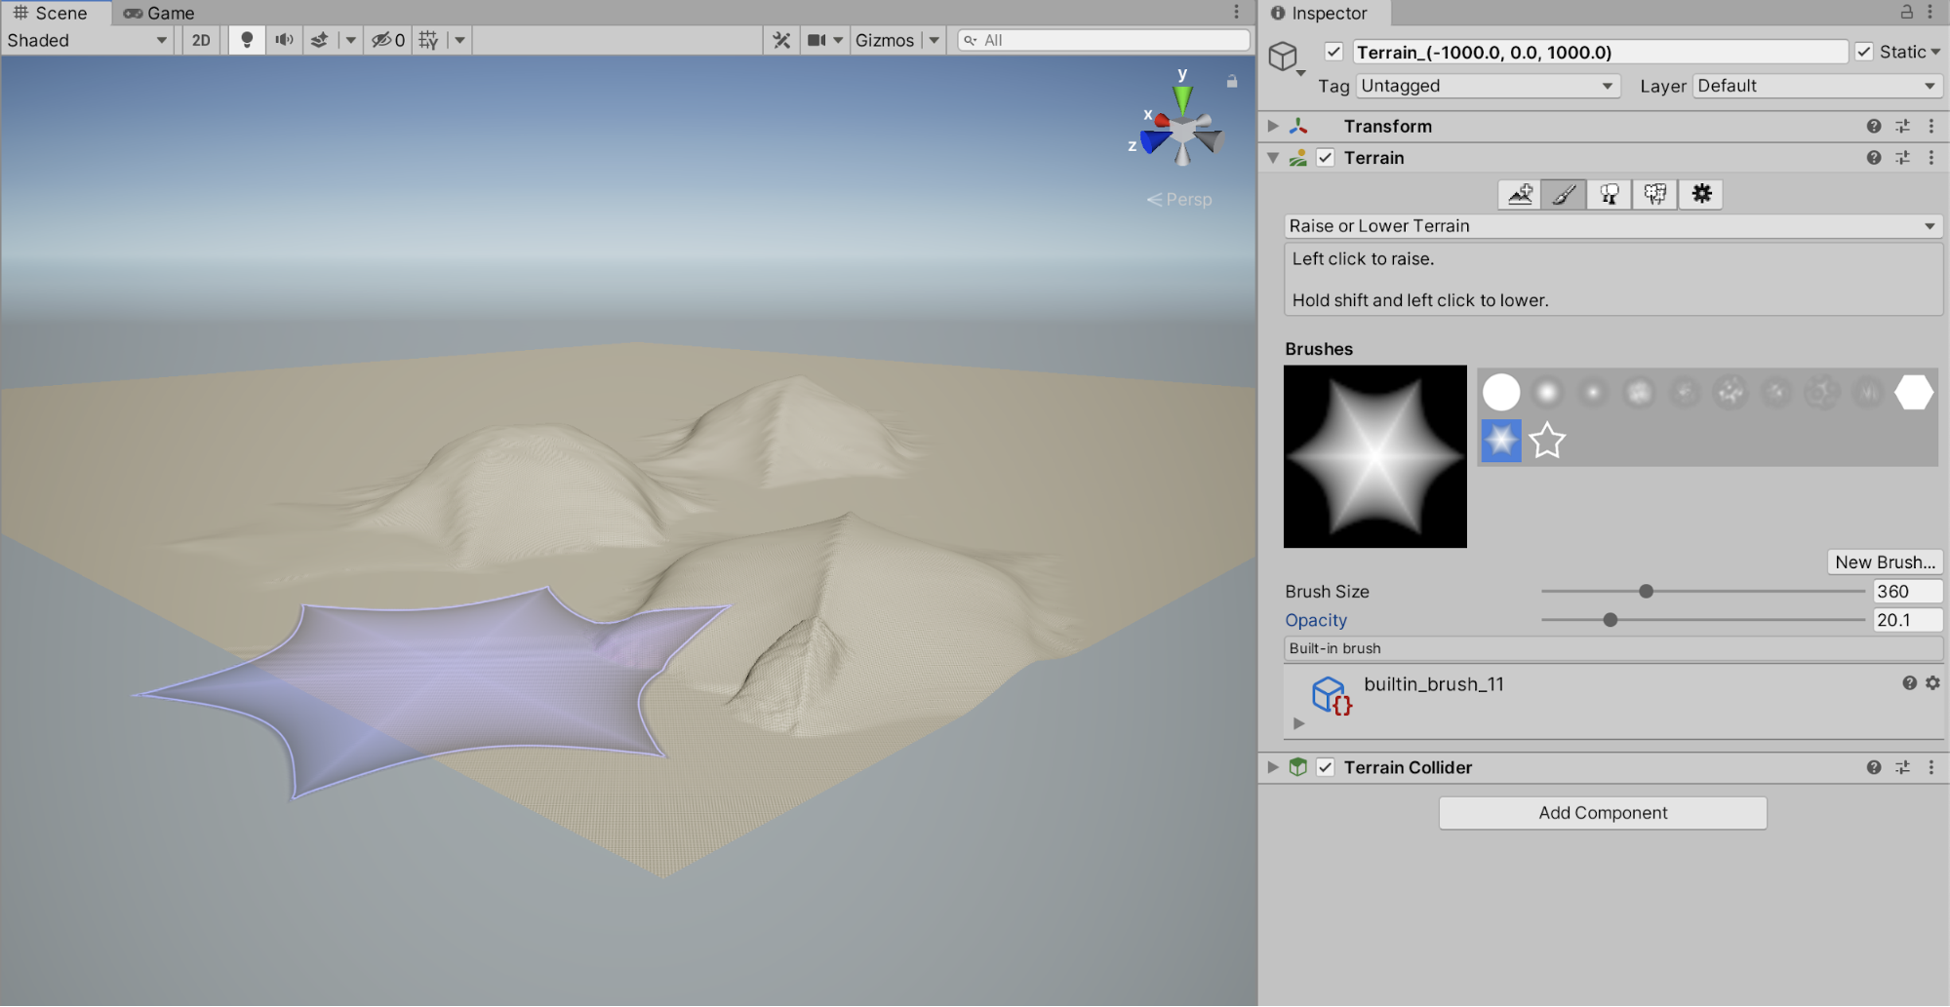The height and width of the screenshot is (1007, 1950).
Task: Open the Paint Details tool
Action: coord(1655,194)
